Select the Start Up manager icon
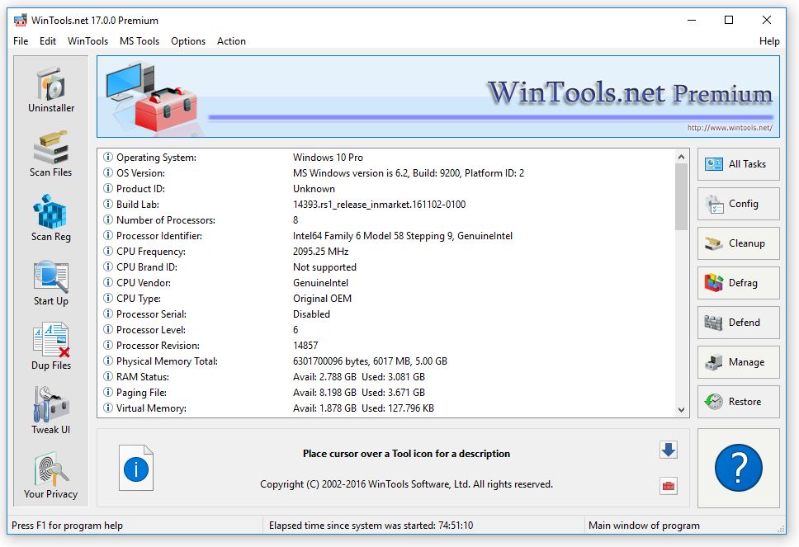Screen dimensions: 799x547 click(x=51, y=283)
